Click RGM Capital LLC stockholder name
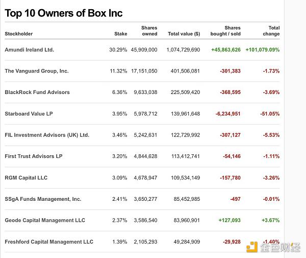 pos(26,178)
